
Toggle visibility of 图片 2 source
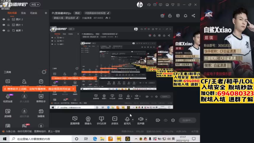4,19
